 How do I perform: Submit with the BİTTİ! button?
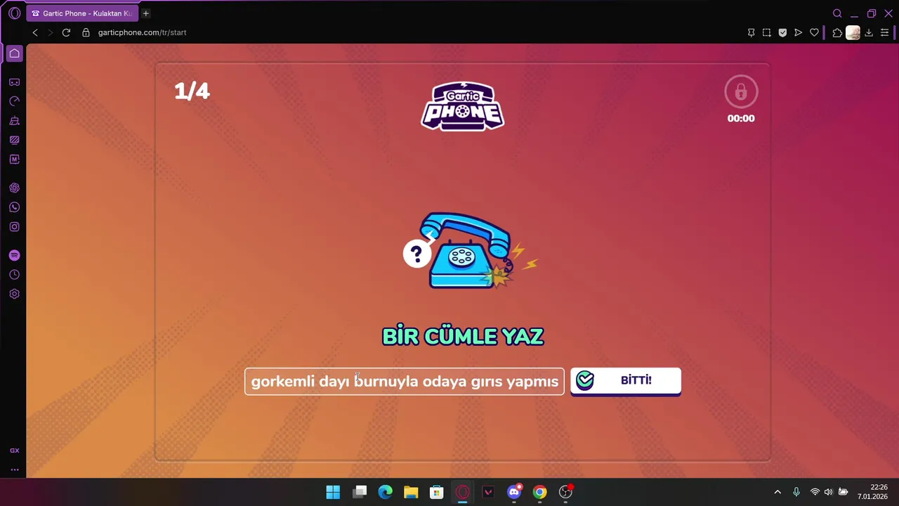coord(626,381)
